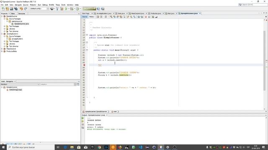This screenshot has width=268, height=150.
Task: Expand the ProductoBebe project node
Action: click(2, 51)
